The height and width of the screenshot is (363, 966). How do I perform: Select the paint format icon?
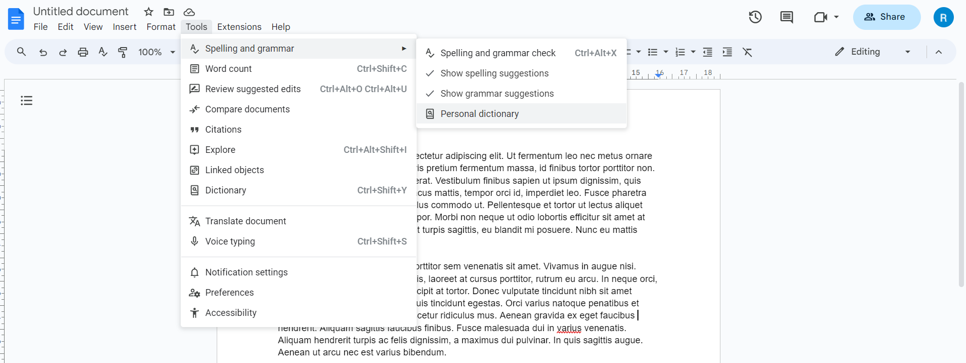tap(123, 52)
